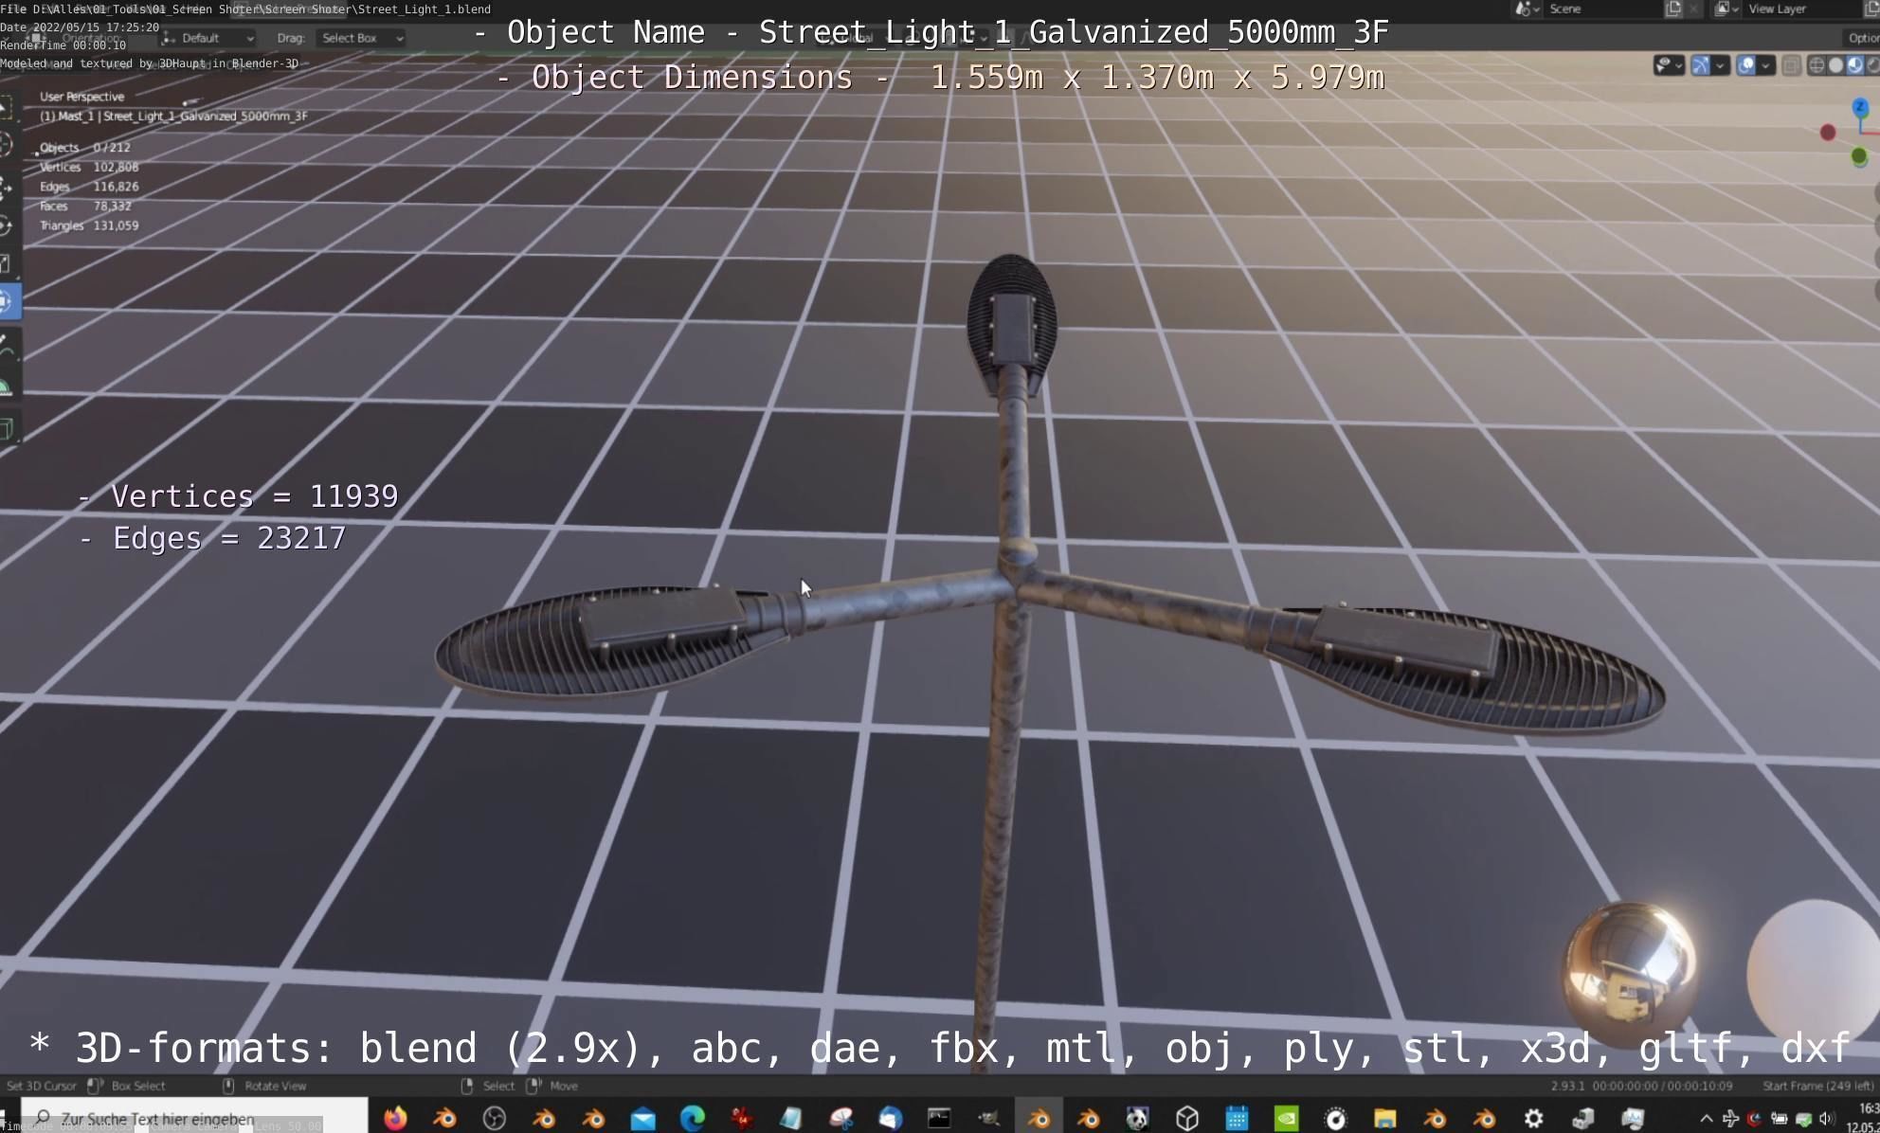
Task: Open the panda icon app on taskbar
Action: (1137, 1118)
